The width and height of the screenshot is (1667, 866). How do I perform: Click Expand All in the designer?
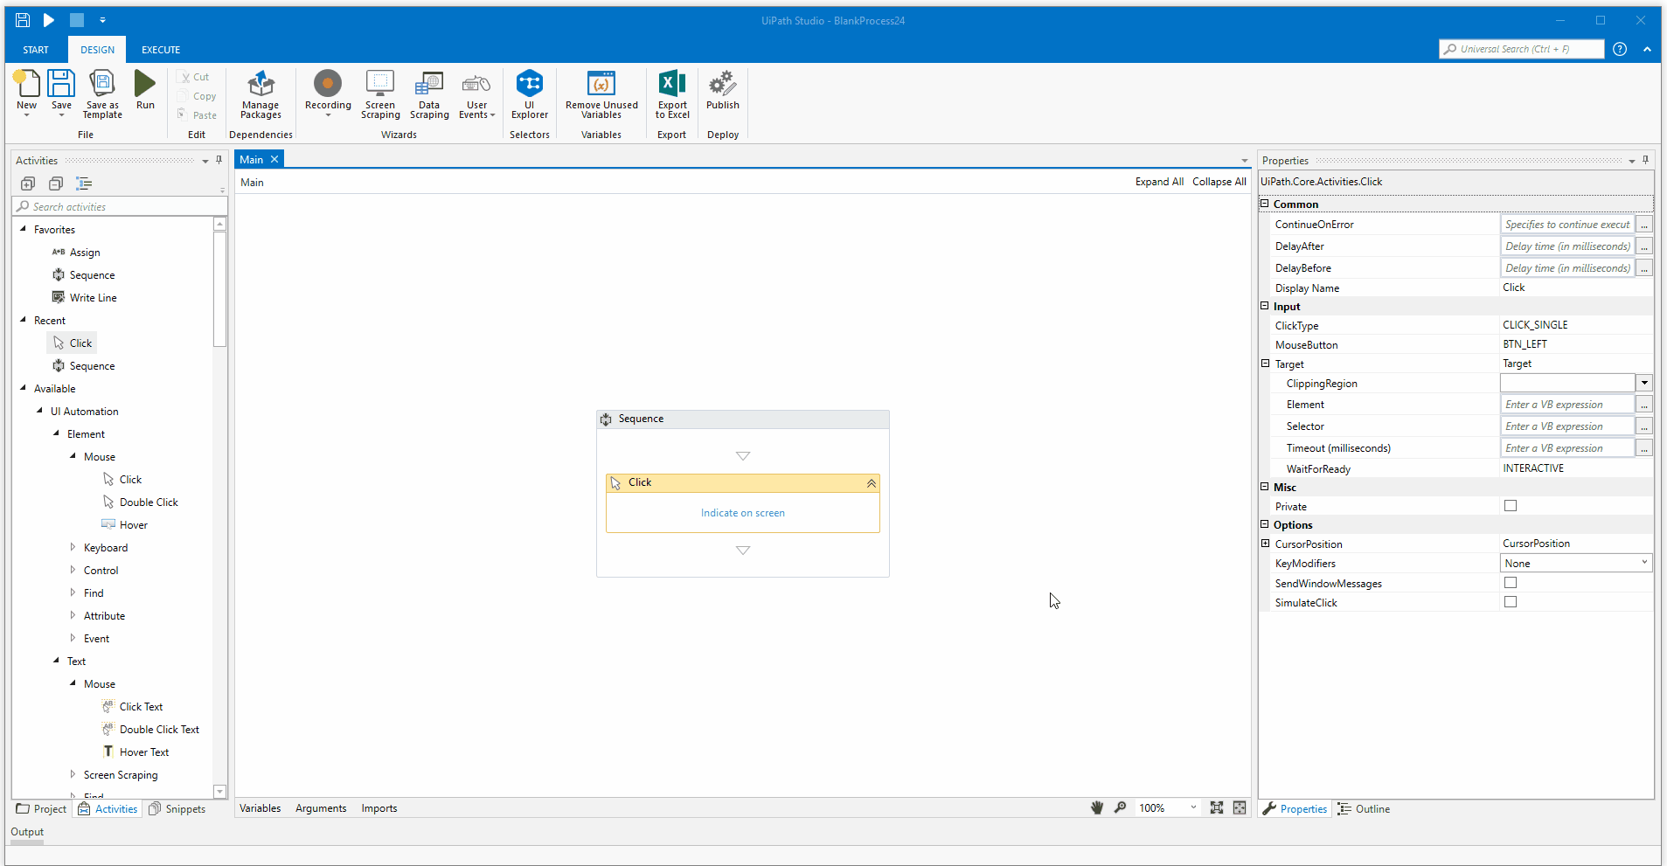coord(1159,182)
